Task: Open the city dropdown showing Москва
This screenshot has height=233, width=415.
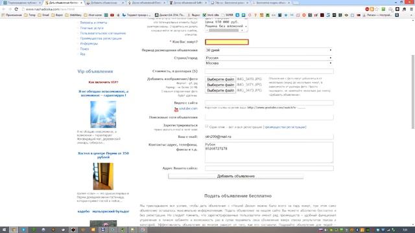Action: point(269,63)
